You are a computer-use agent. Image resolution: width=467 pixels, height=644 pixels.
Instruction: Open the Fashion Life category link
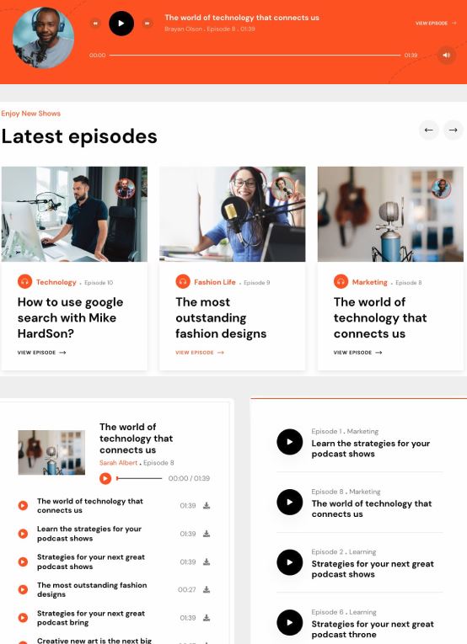[x=215, y=282]
